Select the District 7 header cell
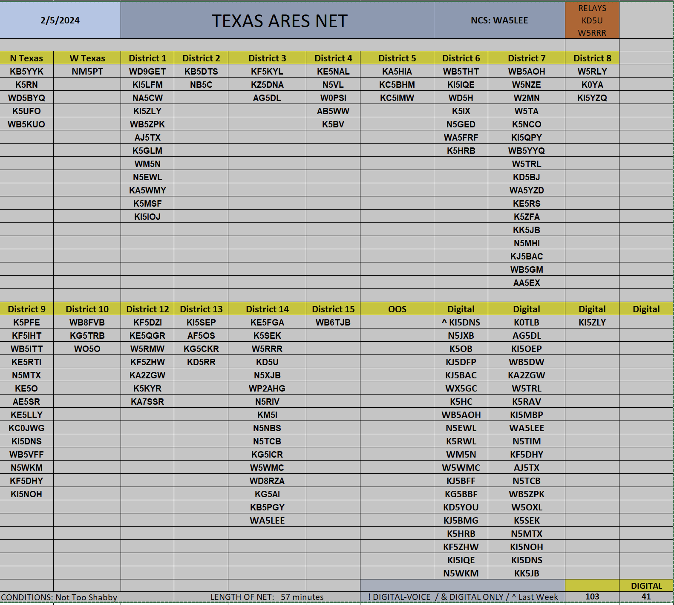 (527, 58)
